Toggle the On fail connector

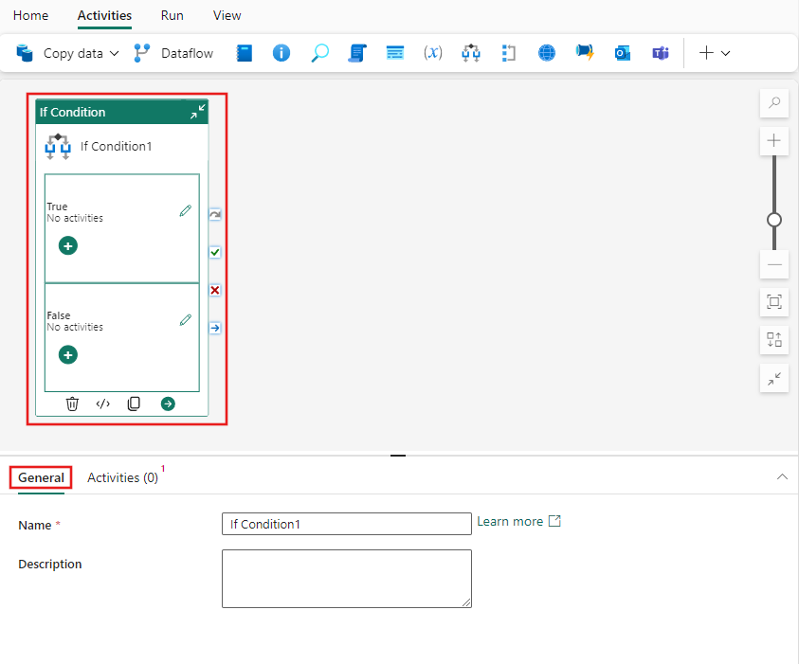click(215, 290)
